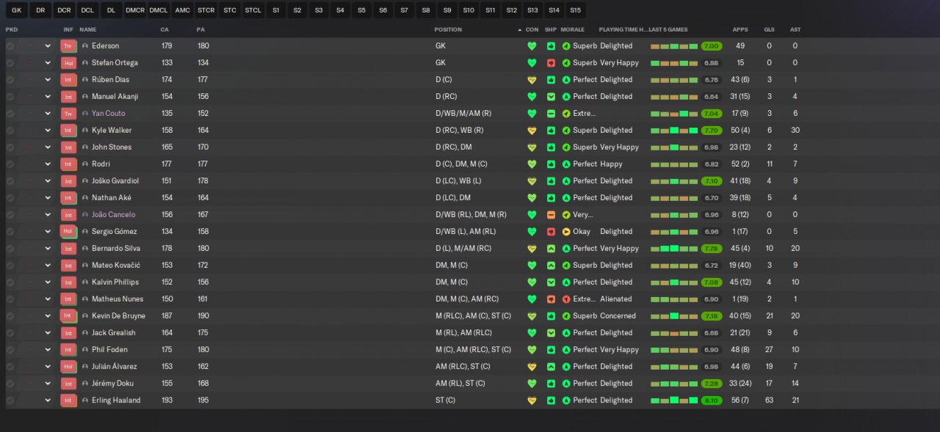Click Yan Couto's match sharpness icon

[551, 113]
